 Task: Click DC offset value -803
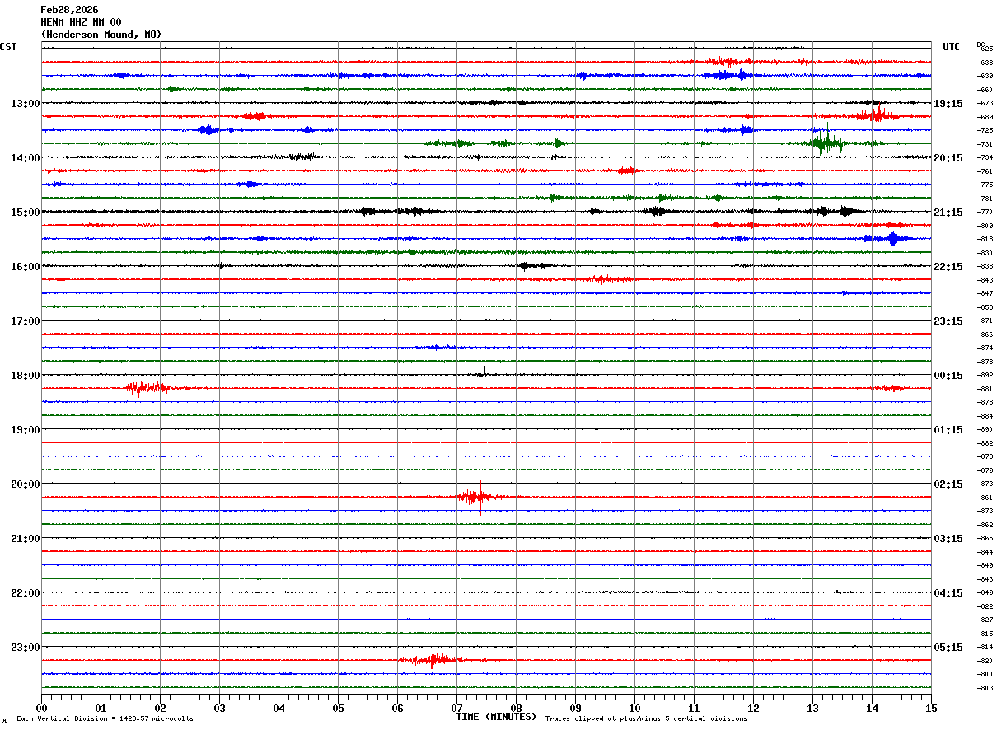point(984,688)
